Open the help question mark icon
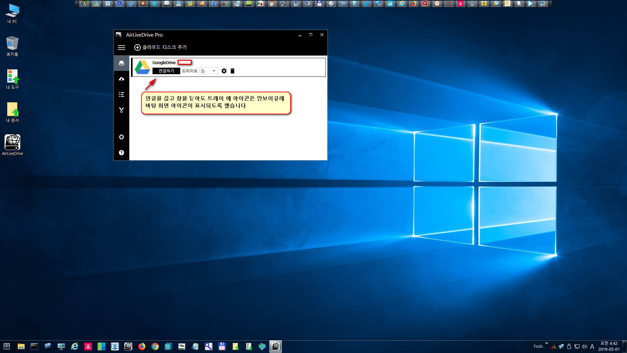The width and height of the screenshot is (627, 353). coord(121,153)
